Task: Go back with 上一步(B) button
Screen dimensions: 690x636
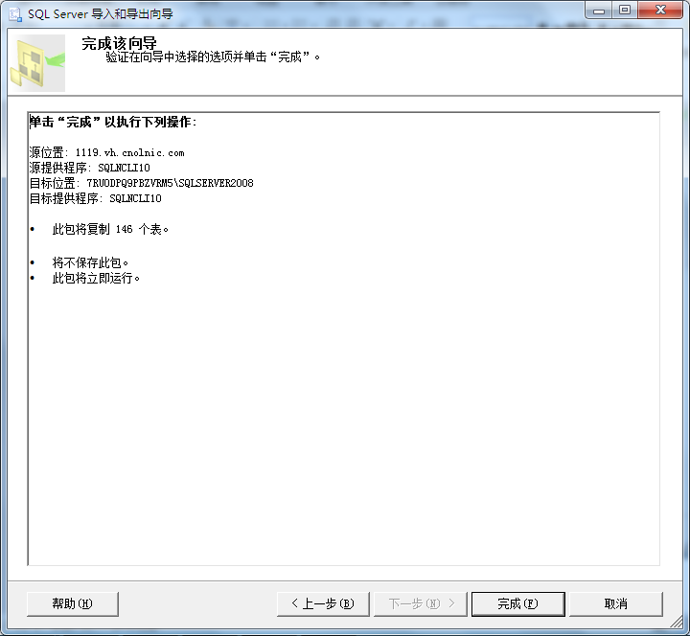Action: [323, 603]
